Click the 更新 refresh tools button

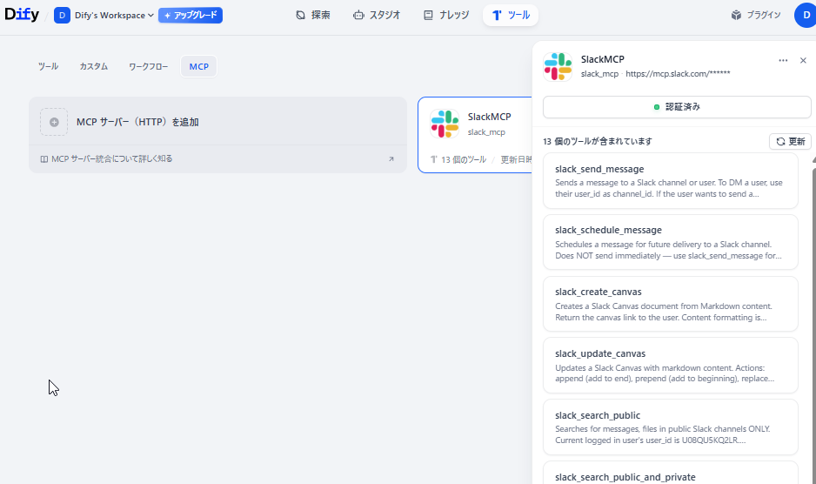click(790, 141)
